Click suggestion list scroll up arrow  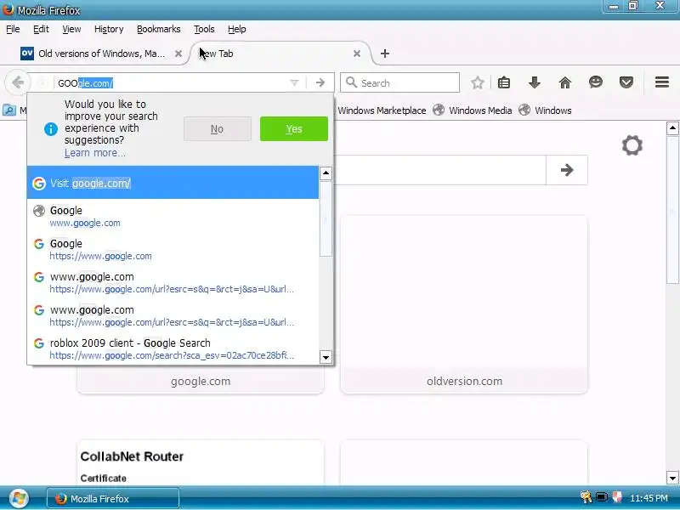(x=326, y=173)
